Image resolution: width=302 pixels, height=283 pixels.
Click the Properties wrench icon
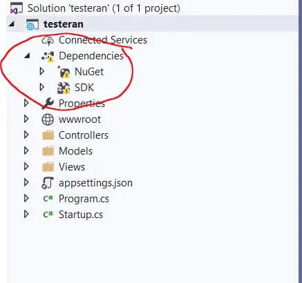(48, 104)
